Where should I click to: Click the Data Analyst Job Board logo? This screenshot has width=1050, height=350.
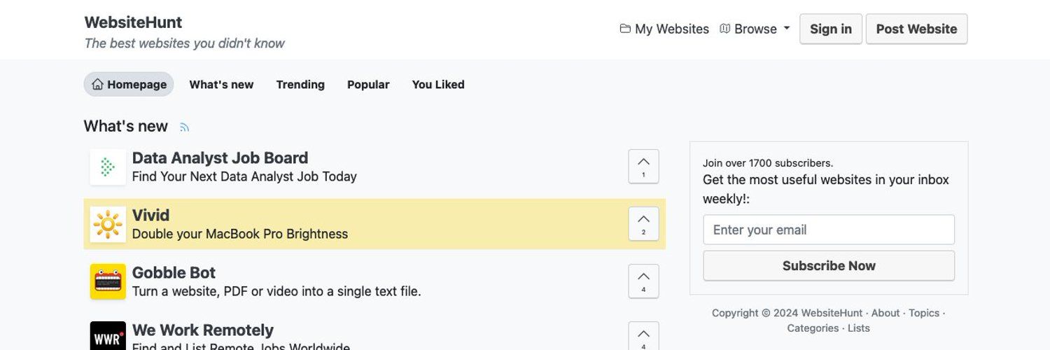point(108,167)
